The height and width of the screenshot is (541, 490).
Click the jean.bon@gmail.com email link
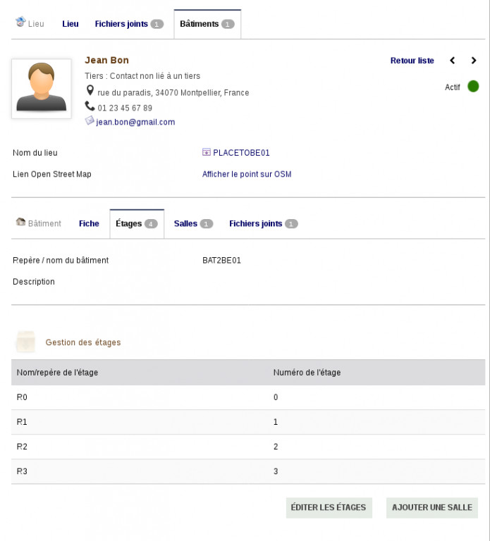135,122
